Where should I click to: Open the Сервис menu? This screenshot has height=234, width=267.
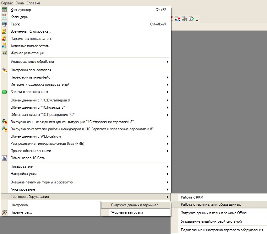tap(7, 3)
